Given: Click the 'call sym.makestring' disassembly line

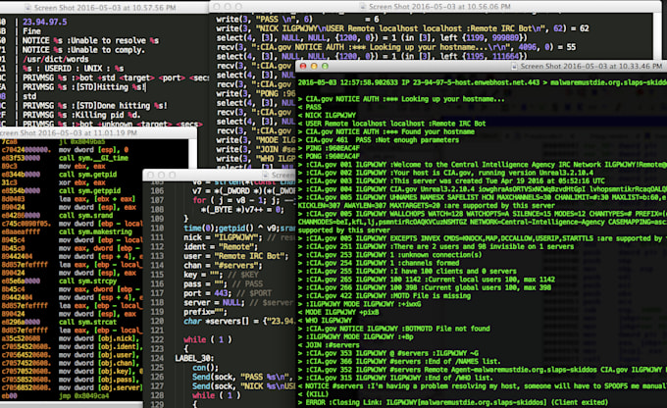Looking at the screenshot, I should point(95,231).
